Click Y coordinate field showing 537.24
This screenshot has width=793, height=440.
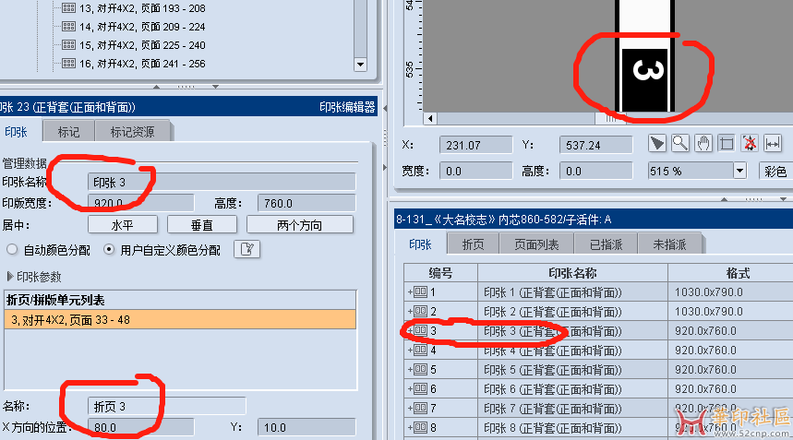pyautogui.click(x=595, y=145)
